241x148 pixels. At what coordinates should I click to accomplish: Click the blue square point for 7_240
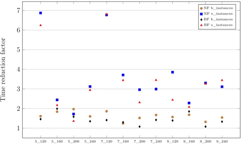(x=156, y=89)
